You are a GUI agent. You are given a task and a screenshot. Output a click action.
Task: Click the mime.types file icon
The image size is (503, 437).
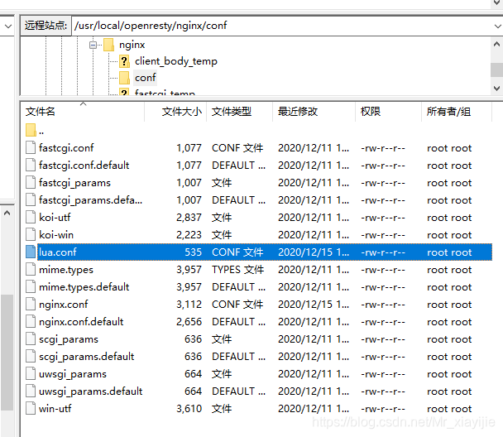point(31,270)
